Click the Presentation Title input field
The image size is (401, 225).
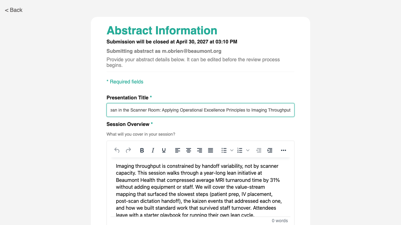pos(200,110)
